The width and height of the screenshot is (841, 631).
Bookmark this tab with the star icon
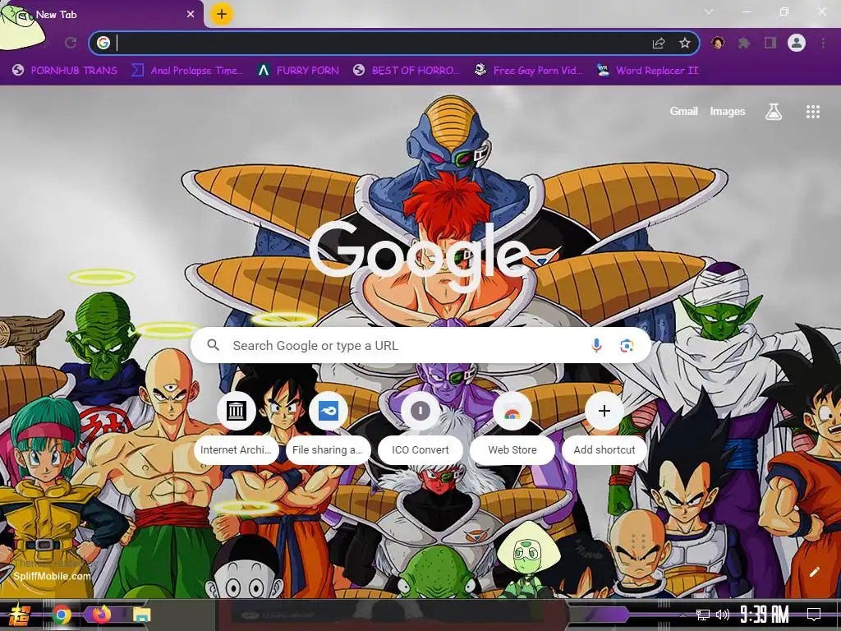[x=684, y=43]
